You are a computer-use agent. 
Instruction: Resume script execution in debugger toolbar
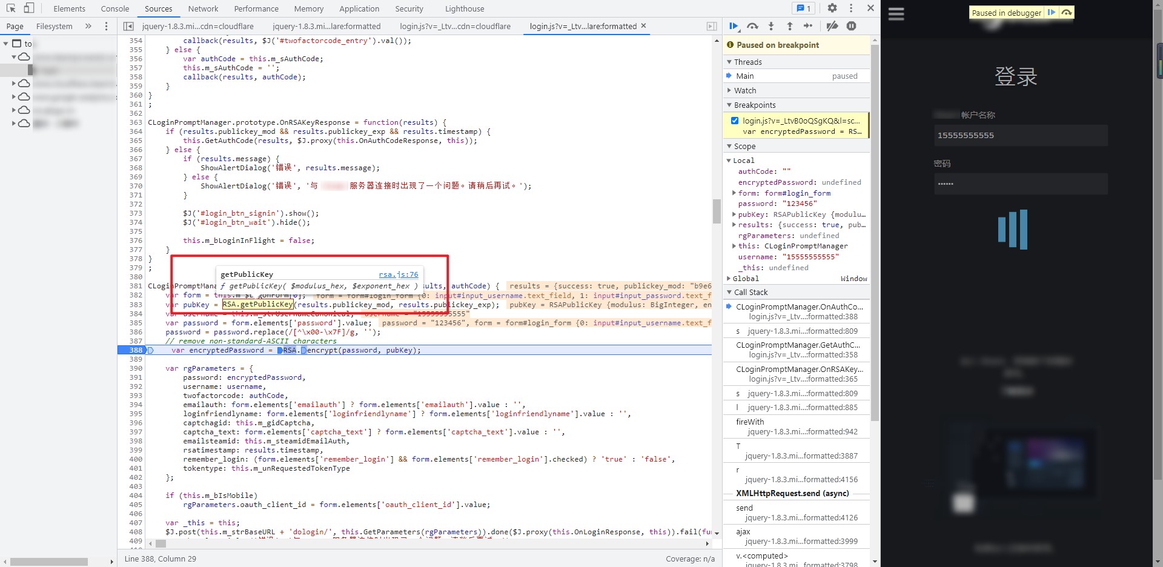(x=734, y=26)
